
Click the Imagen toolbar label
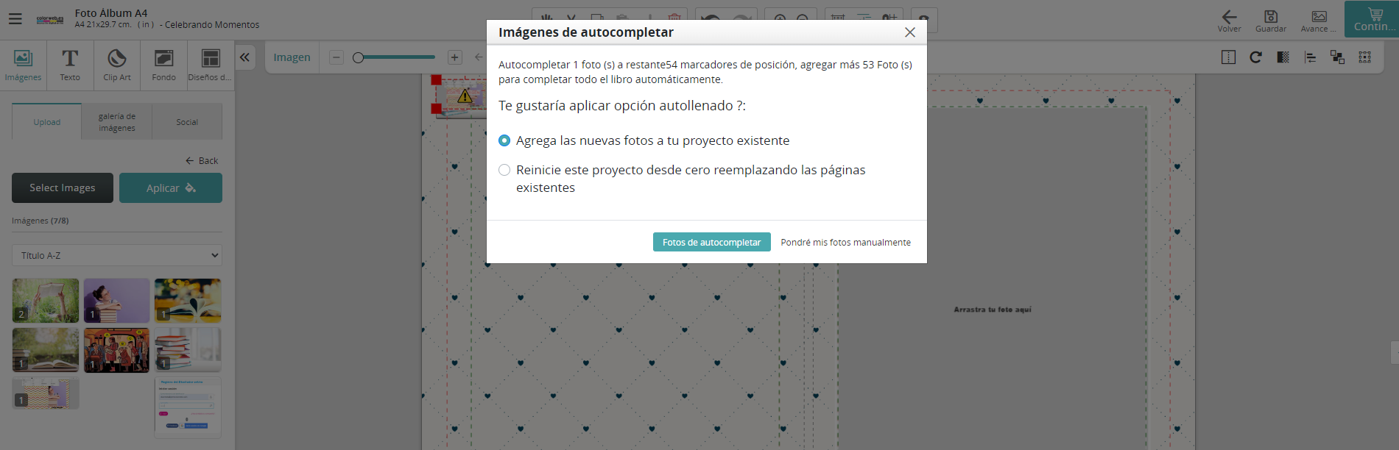[x=292, y=57]
